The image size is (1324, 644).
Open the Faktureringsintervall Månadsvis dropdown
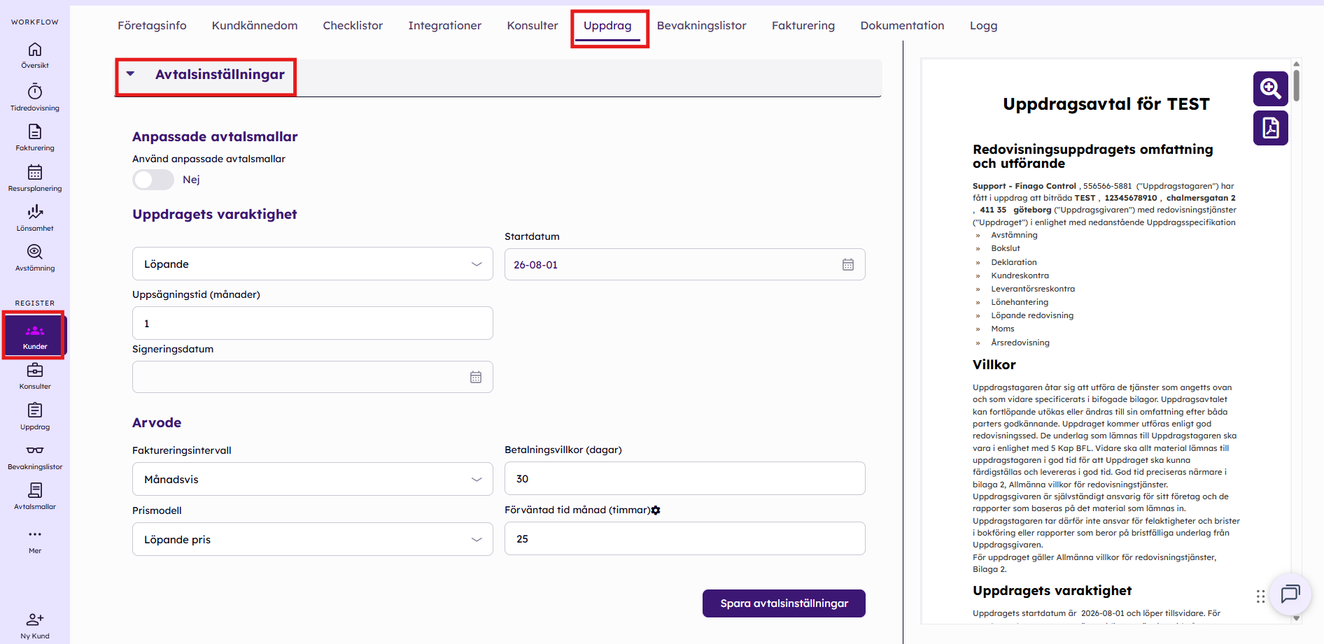[313, 480]
